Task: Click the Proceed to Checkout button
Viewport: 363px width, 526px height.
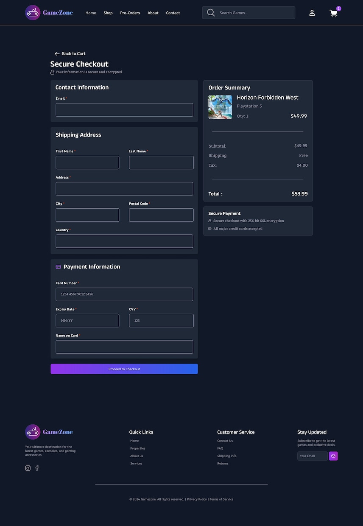Action: 124,369
